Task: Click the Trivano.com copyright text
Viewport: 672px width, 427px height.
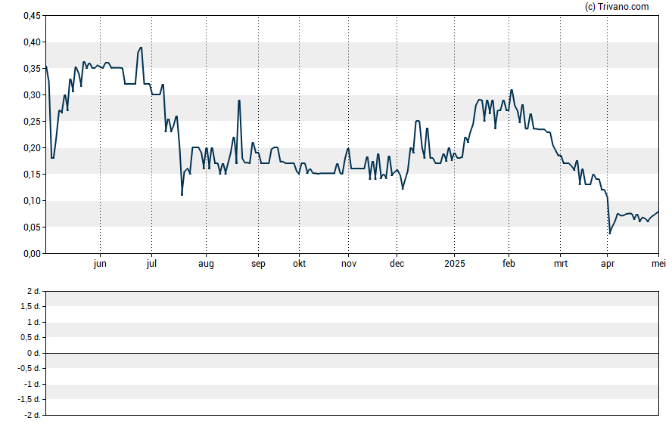Action: point(617,6)
